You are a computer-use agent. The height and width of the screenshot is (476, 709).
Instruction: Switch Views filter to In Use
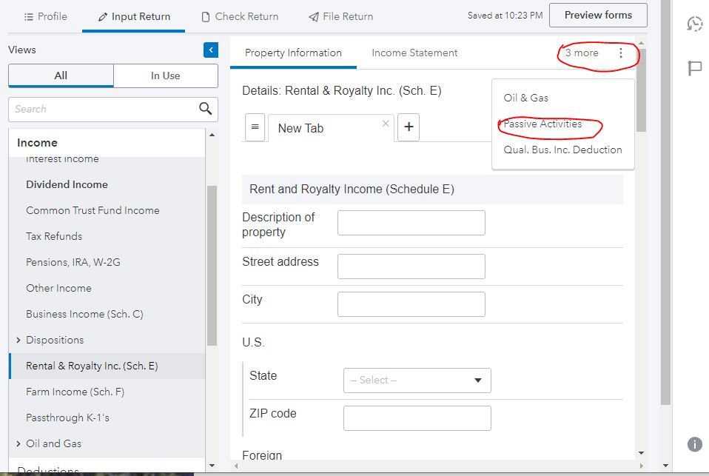pos(165,76)
